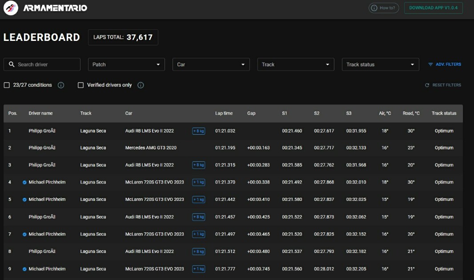Screen dimensions: 474x280
Task: Click RESET FILTERS
Action: pos(443,85)
